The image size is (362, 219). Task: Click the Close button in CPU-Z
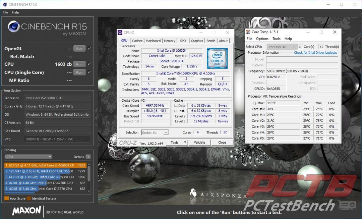tap(222, 143)
